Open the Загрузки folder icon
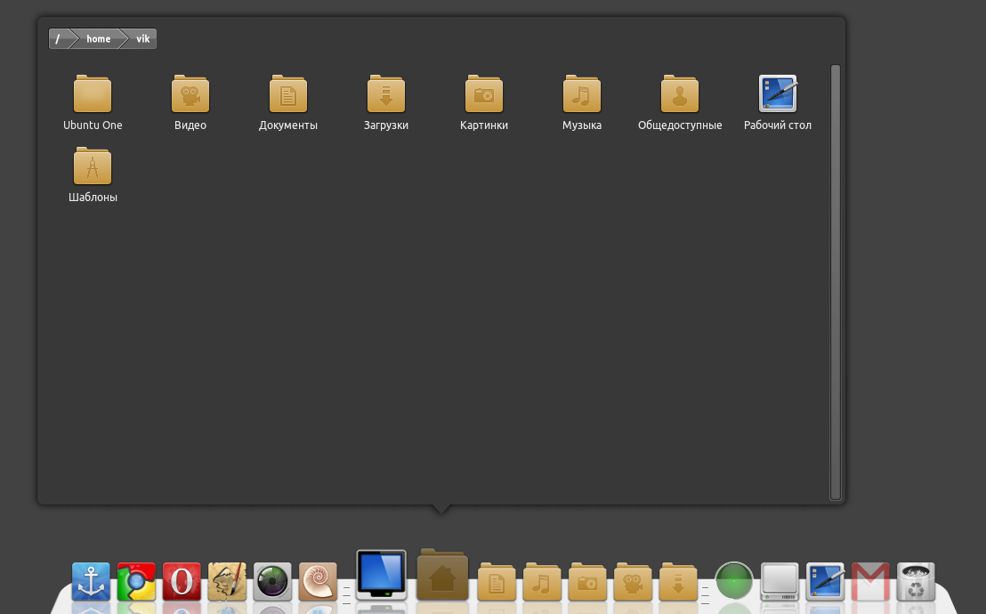Image resolution: width=986 pixels, height=614 pixels. point(386,93)
